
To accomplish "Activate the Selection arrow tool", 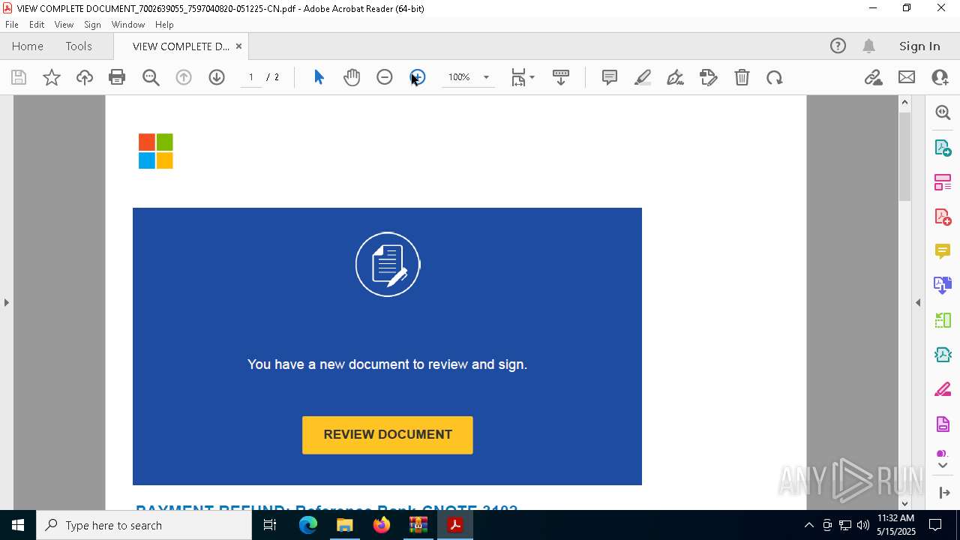I will coord(319,77).
